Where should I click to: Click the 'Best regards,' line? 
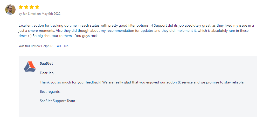[50, 91]
